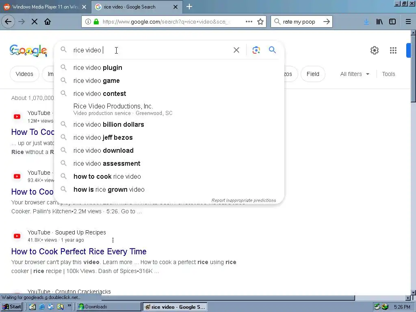Choose suggestion rice video jeff bezos
Viewport: 416px width, 312px height.
tap(169, 137)
